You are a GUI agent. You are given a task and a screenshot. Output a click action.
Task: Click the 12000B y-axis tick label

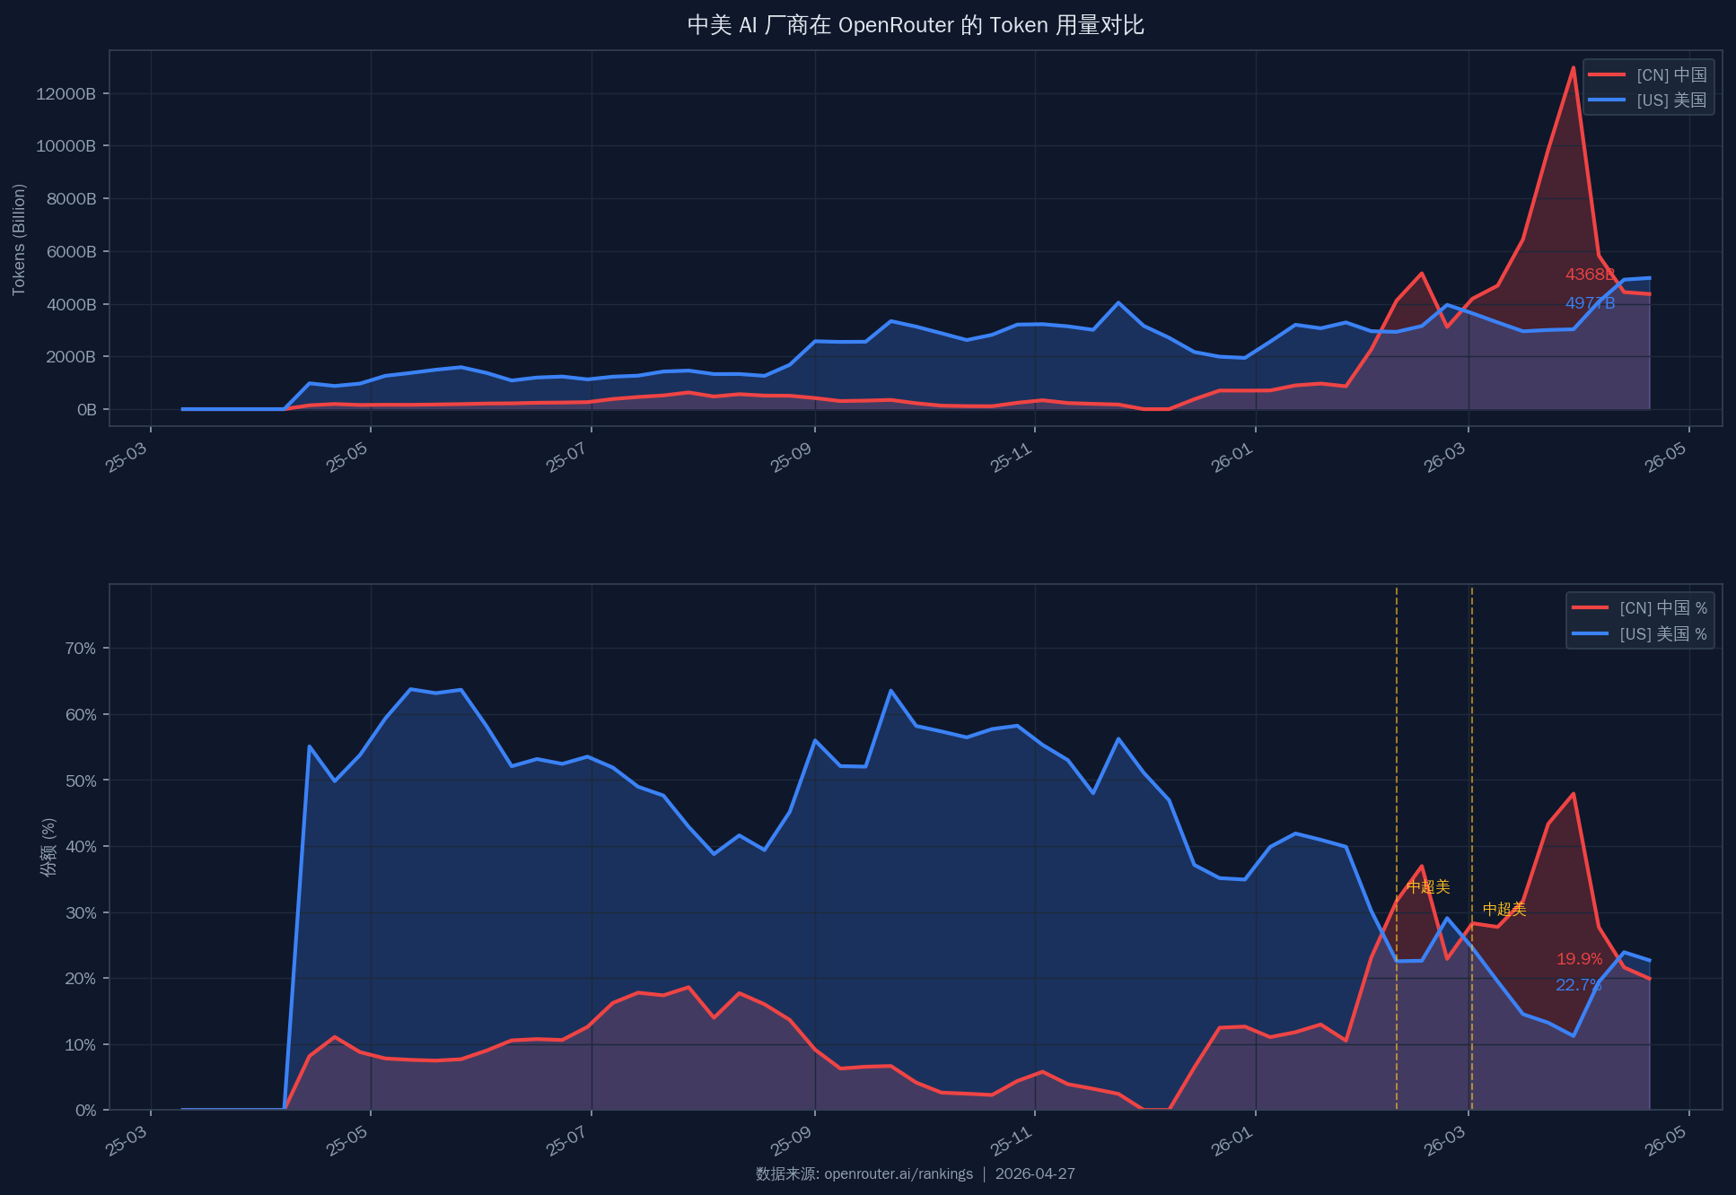66,94
